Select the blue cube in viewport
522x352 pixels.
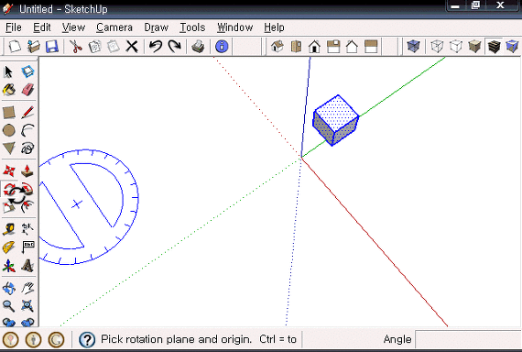[335, 120]
